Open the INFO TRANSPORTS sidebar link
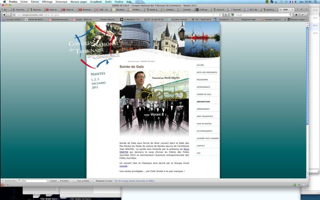This screenshot has height=200, width=320. point(205,116)
